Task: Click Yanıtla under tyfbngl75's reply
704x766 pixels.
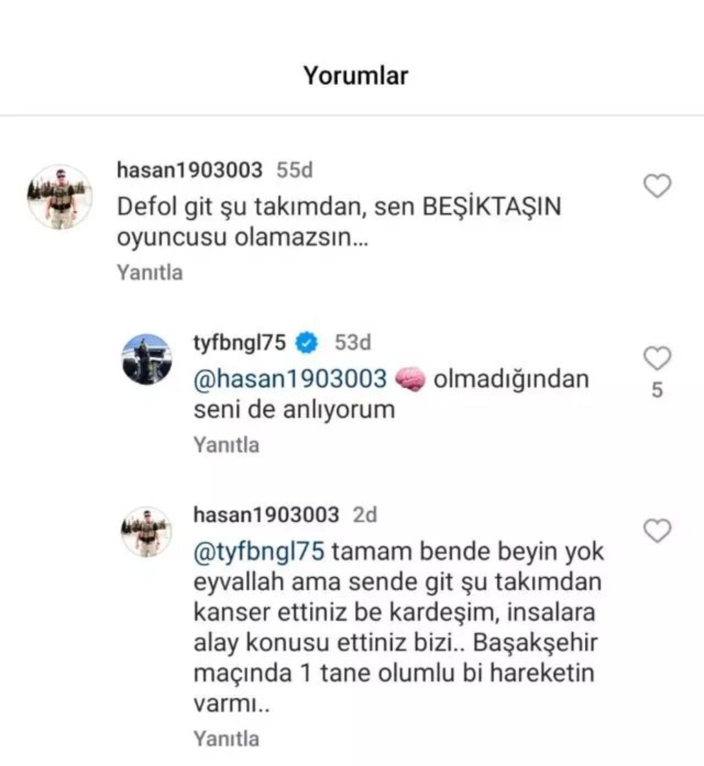Action: coord(226,445)
